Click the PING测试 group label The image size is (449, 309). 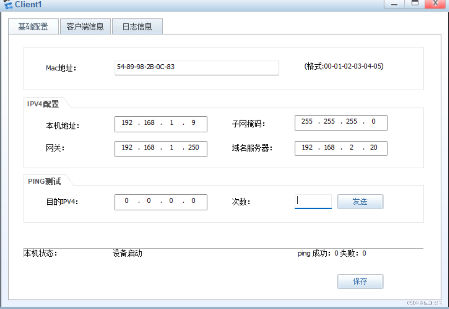click(45, 181)
